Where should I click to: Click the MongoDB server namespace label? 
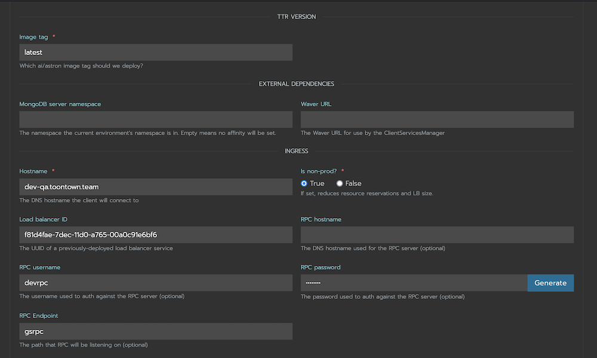click(60, 104)
